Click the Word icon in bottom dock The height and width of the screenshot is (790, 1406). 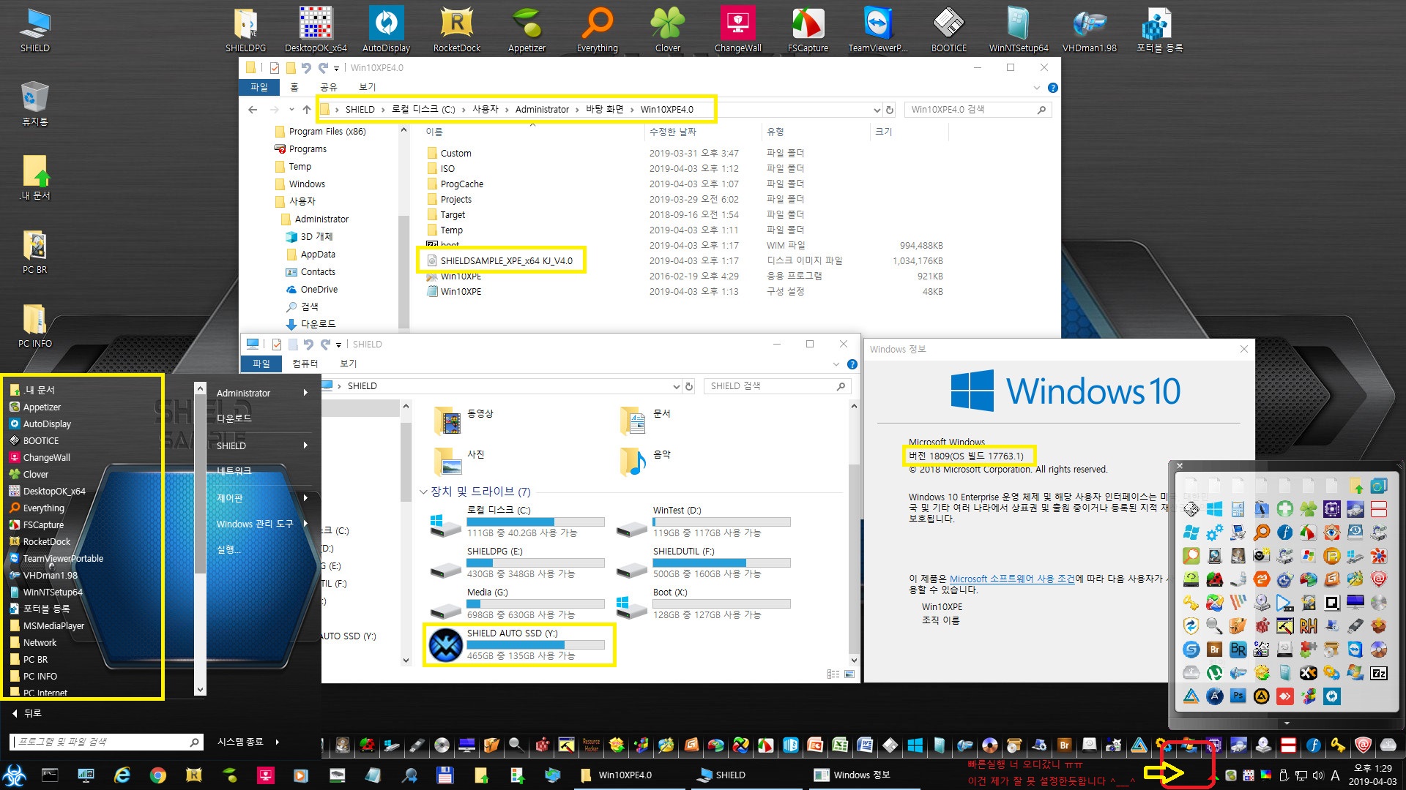(865, 745)
